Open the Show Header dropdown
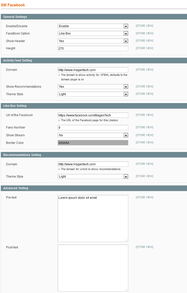Viewport: 187px width, 293px height. pyautogui.click(x=93, y=41)
